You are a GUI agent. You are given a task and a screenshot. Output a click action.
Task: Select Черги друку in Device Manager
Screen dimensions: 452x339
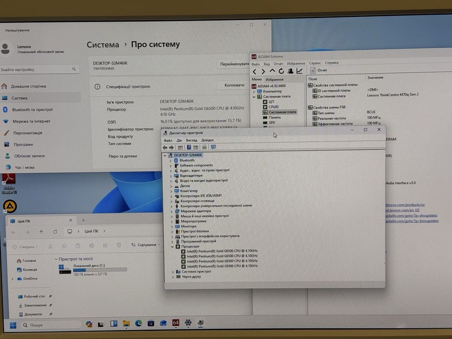coord(191,277)
